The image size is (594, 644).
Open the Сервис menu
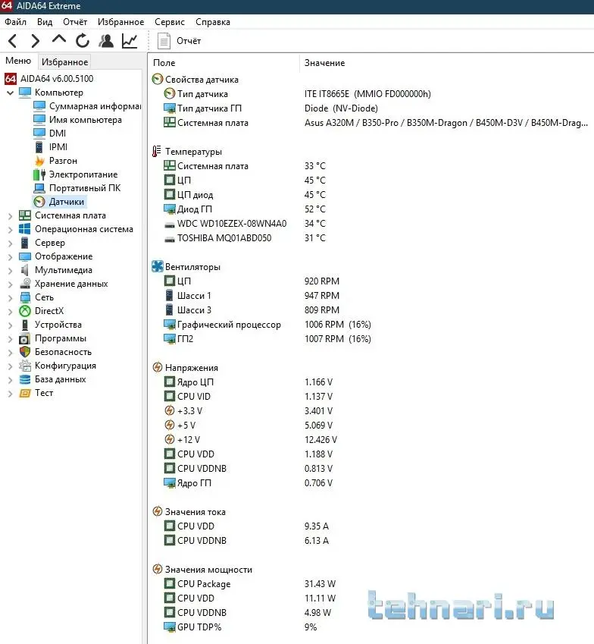pos(170,22)
